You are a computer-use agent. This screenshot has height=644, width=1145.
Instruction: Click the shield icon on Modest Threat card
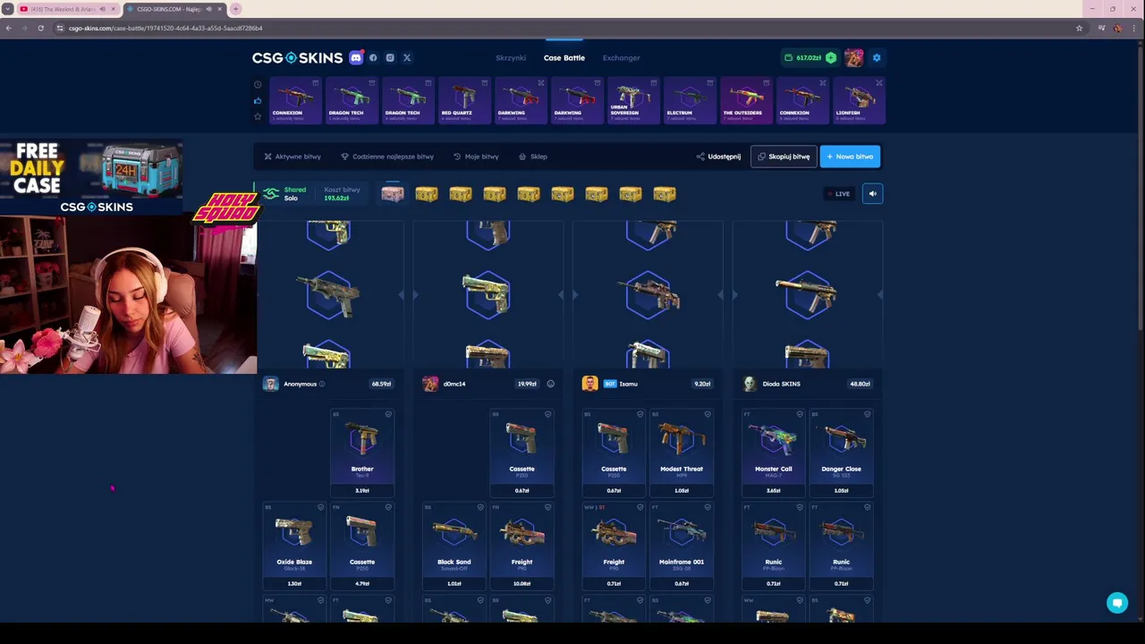click(707, 414)
